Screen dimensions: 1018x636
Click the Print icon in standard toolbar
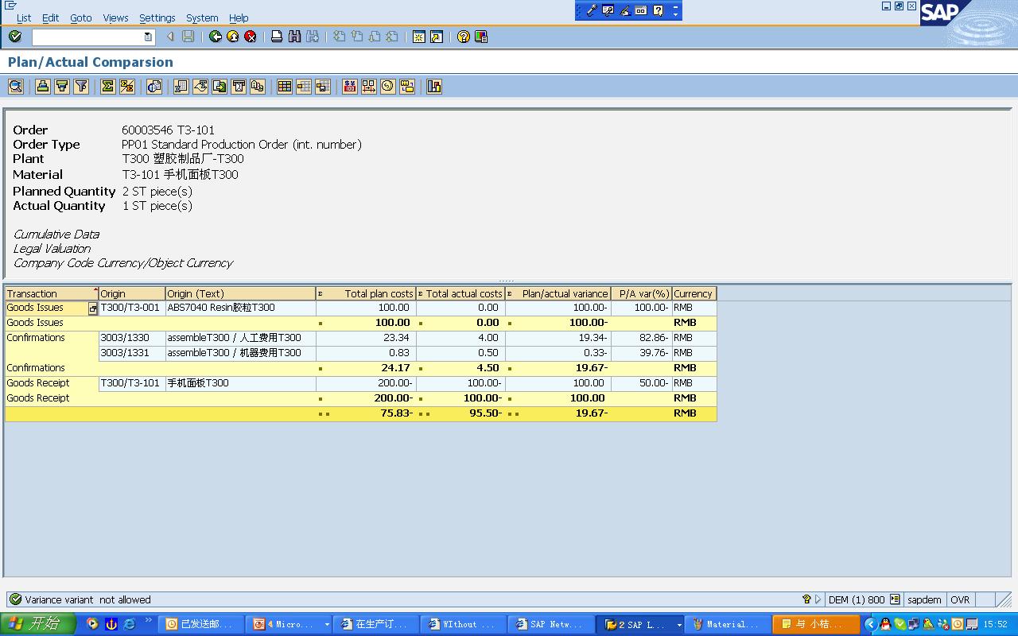(277, 37)
